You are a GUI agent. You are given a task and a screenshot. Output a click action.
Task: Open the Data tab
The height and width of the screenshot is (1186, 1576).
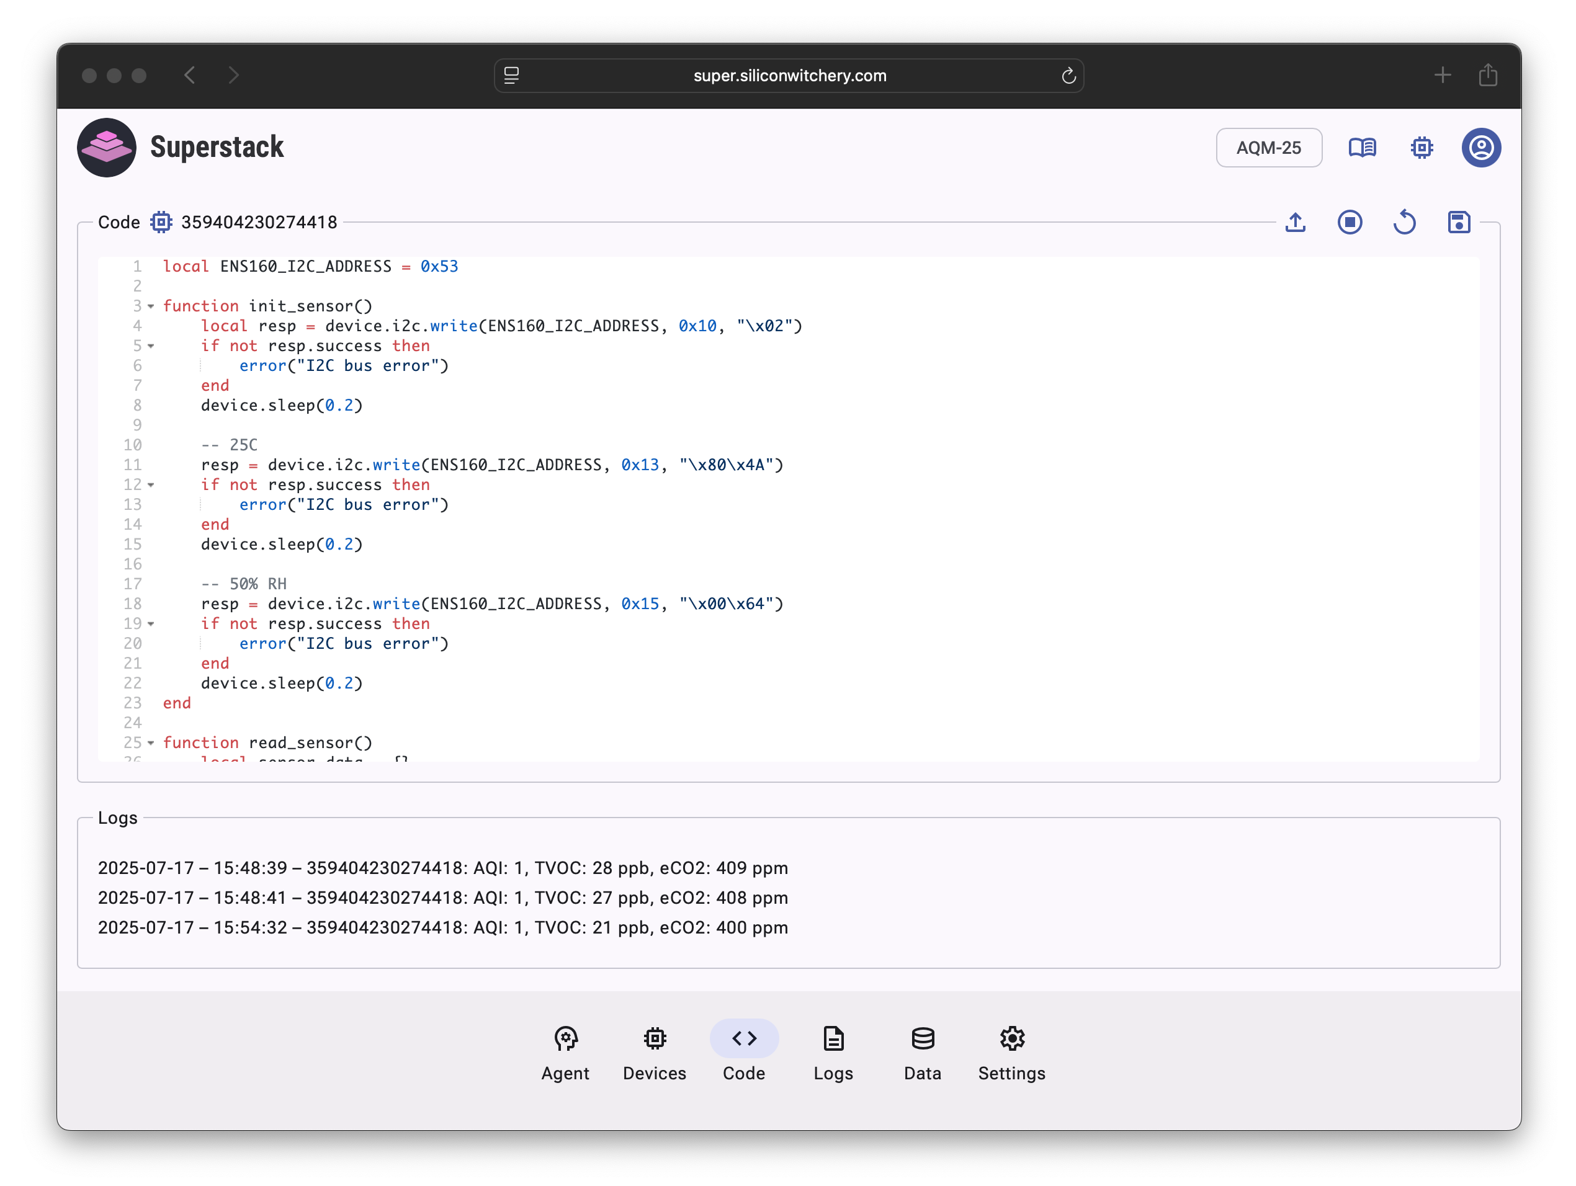(x=922, y=1054)
